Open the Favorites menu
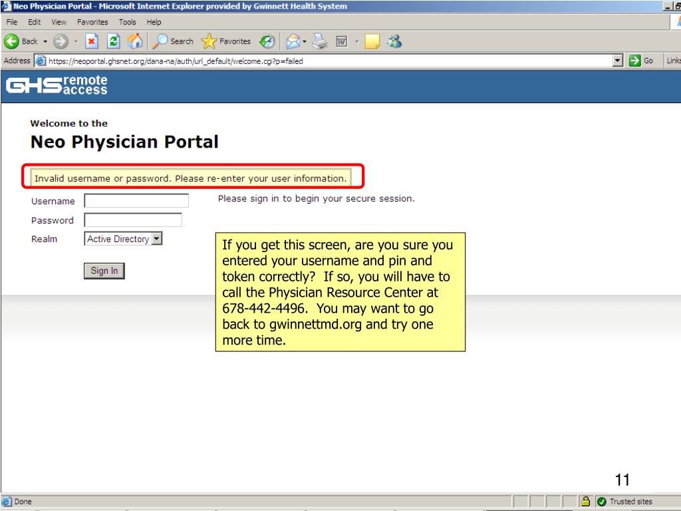Image resolution: width=681 pixels, height=511 pixels. tap(92, 22)
